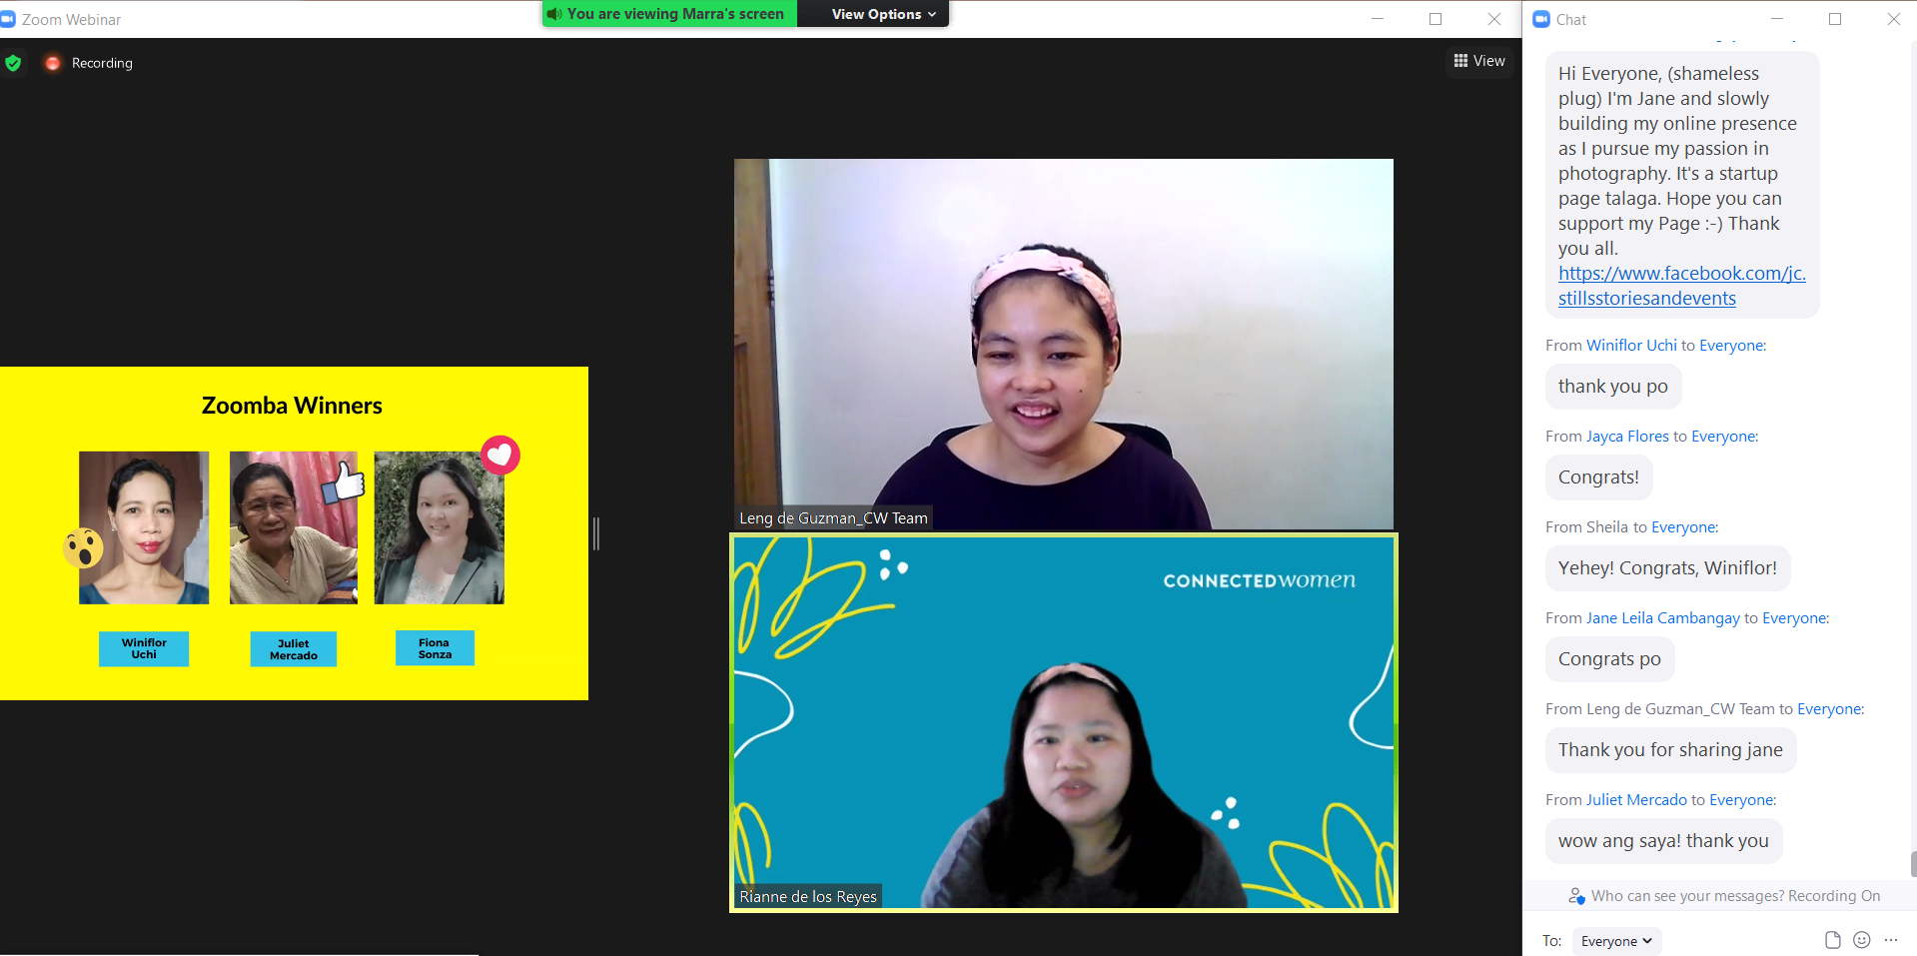Maximize the Zoom Webinar window

1436,19
